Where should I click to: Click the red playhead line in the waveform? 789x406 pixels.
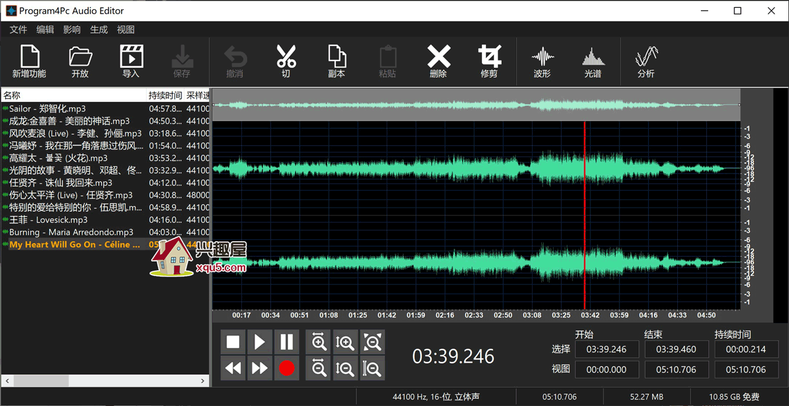click(585, 217)
